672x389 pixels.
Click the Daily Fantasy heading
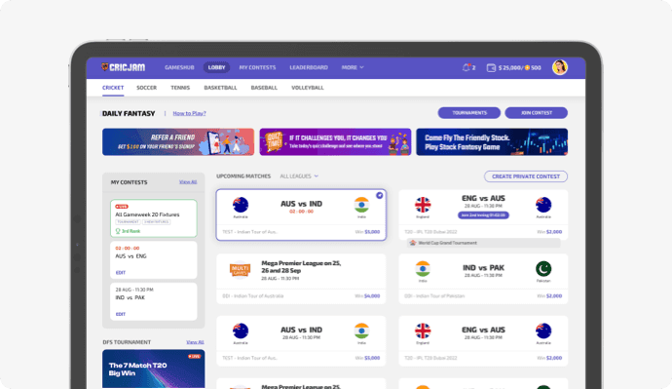pyautogui.click(x=129, y=114)
